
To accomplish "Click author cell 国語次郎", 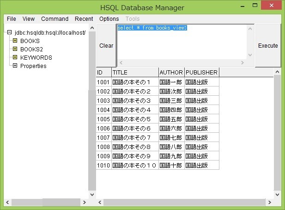I will [171, 91].
